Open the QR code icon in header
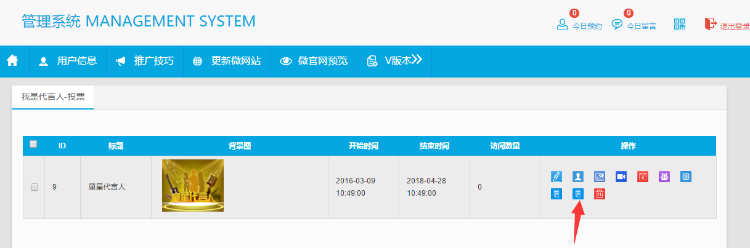The height and width of the screenshot is (248, 750). point(680,24)
